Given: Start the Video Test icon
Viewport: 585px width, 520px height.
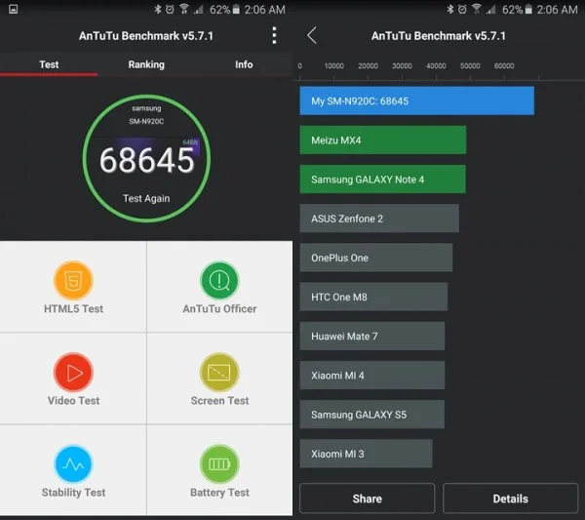Looking at the screenshot, I should point(73,372).
